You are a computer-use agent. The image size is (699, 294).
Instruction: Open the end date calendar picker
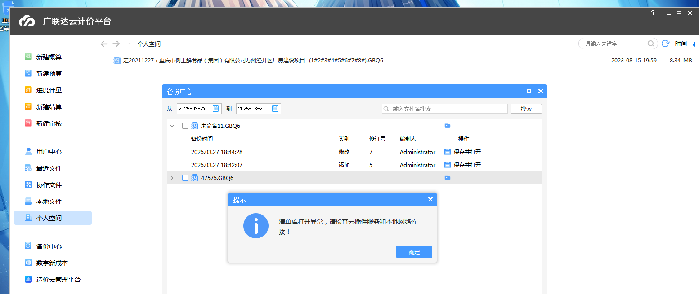[275, 108]
